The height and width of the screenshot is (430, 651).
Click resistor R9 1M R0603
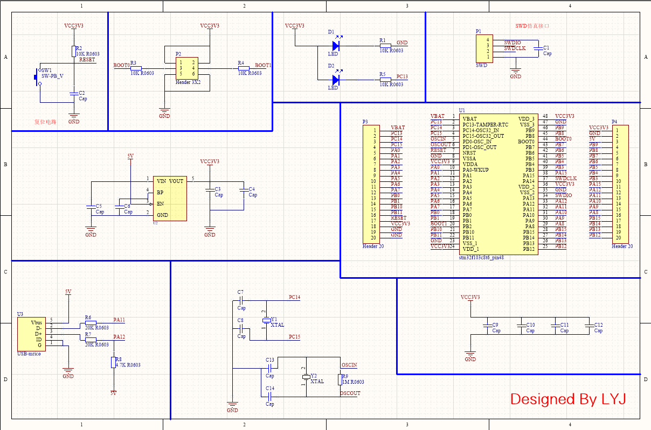coord(340,380)
